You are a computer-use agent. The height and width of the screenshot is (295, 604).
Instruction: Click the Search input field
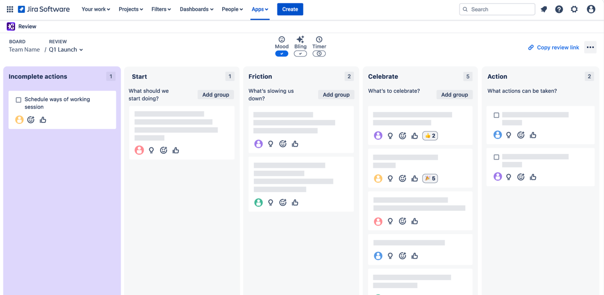point(498,9)
